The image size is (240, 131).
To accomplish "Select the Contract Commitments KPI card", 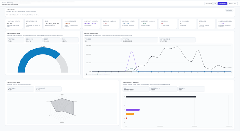I will click(x=91, y=24).
